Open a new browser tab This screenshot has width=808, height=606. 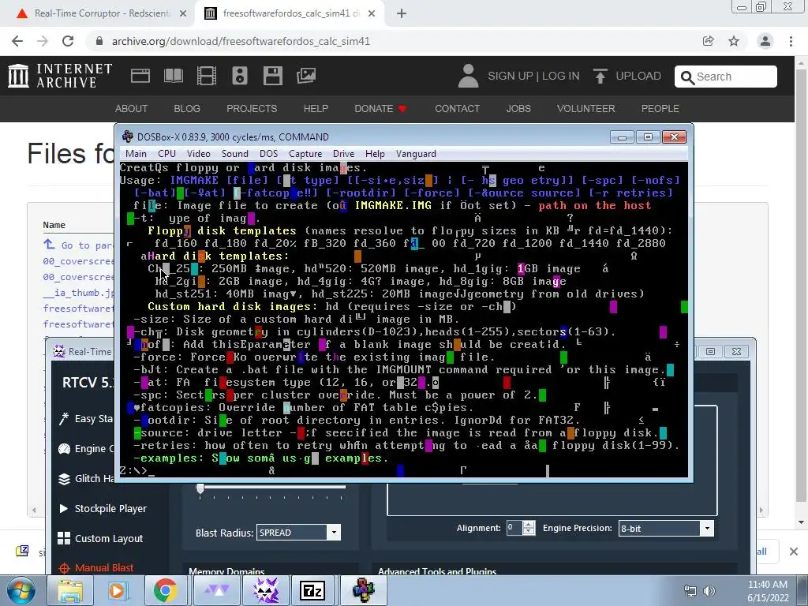402,14
